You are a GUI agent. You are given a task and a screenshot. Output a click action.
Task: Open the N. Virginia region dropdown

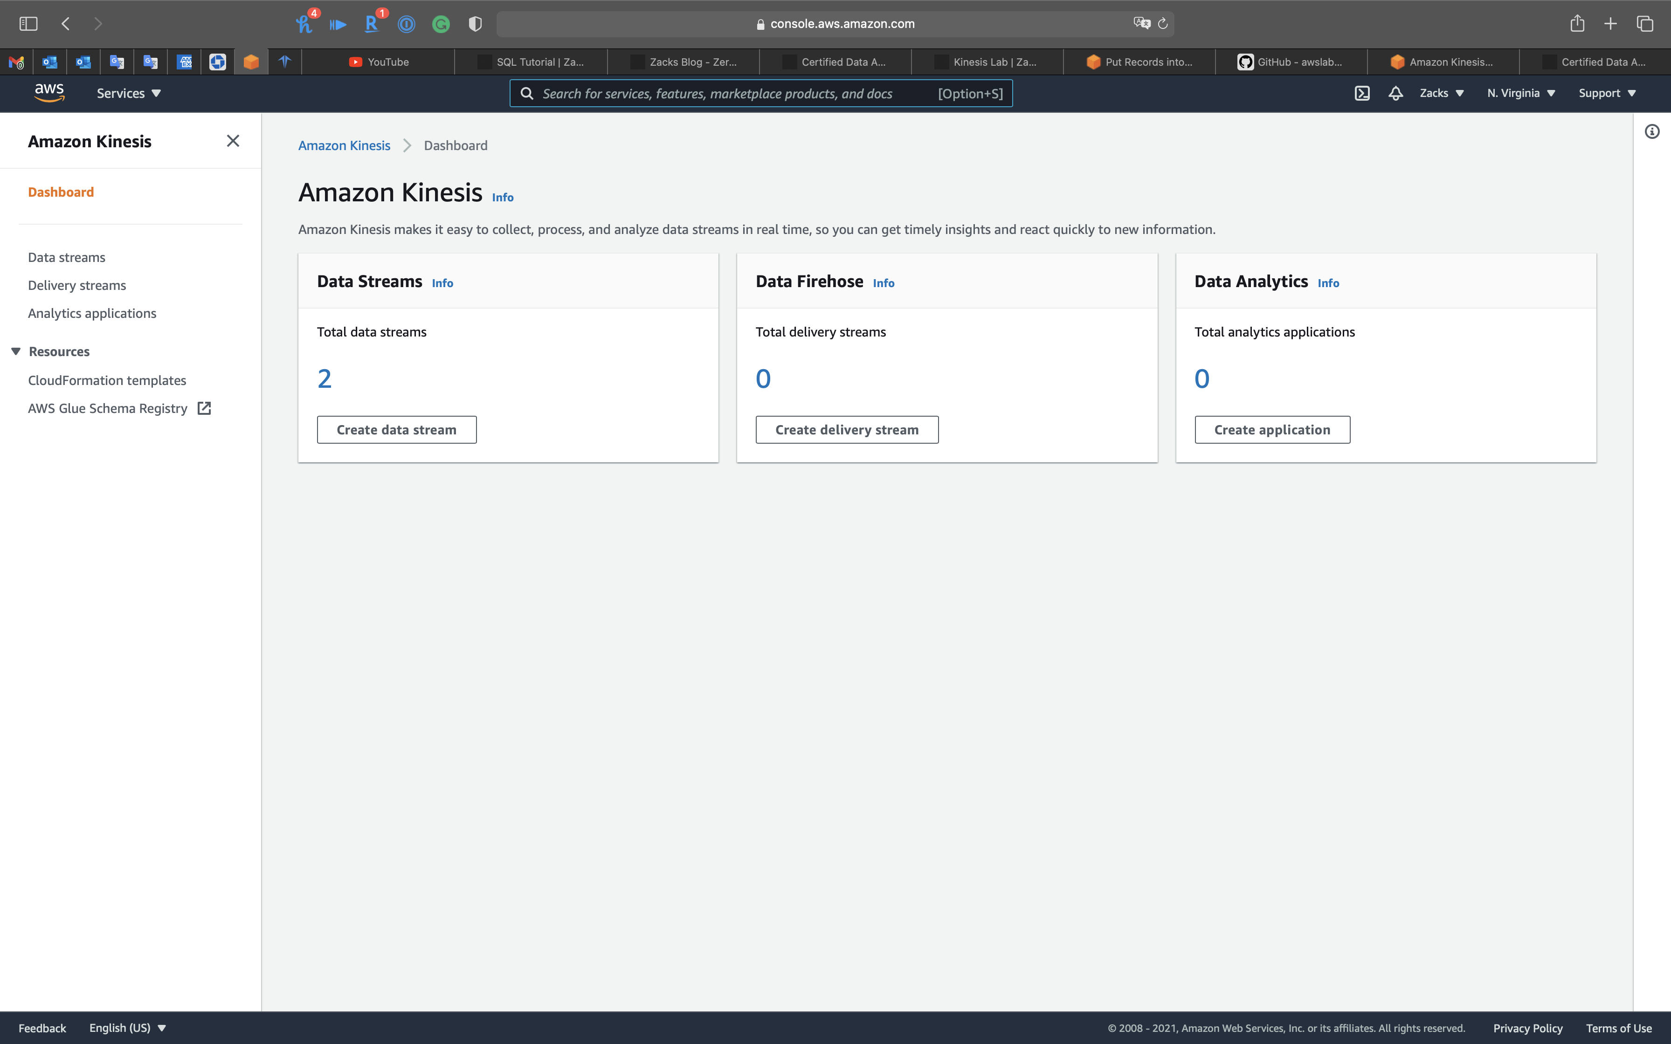pos(1520,93)
